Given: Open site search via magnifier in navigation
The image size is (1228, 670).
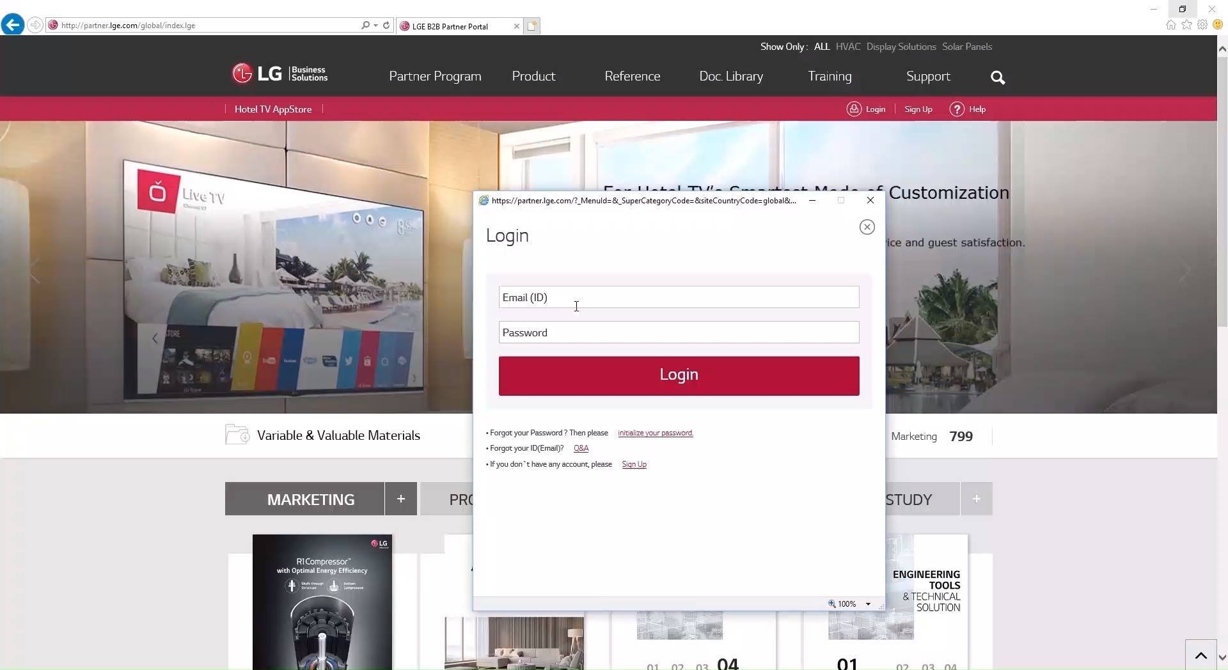Looking at the screenshot, I should click(x=998, y=77).
